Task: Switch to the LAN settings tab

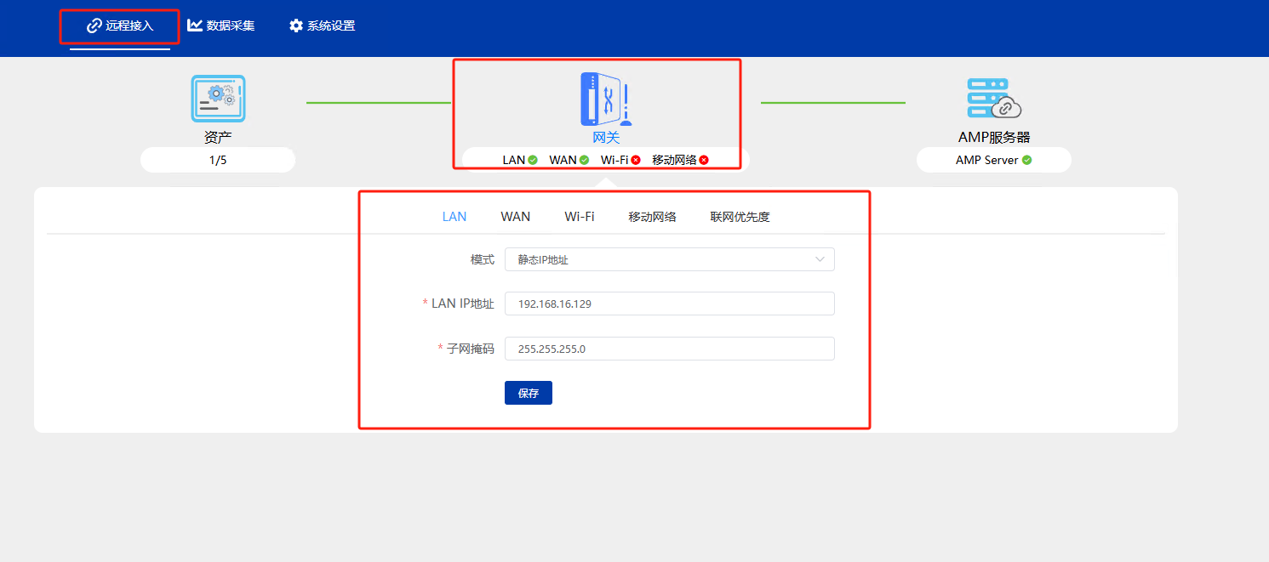Action: pyautogui.click(x=454, y=217)
